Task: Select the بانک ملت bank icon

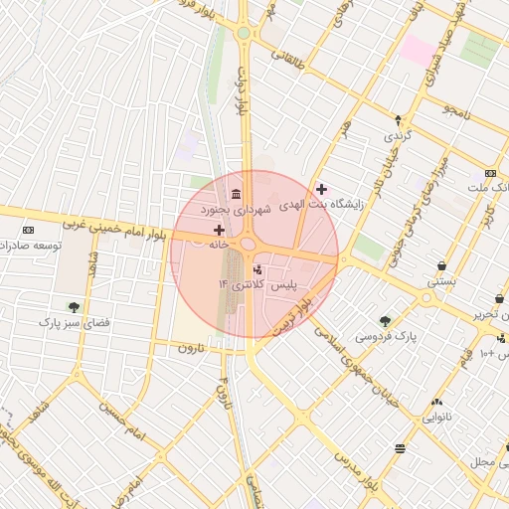Action: [x=490, y=173]
